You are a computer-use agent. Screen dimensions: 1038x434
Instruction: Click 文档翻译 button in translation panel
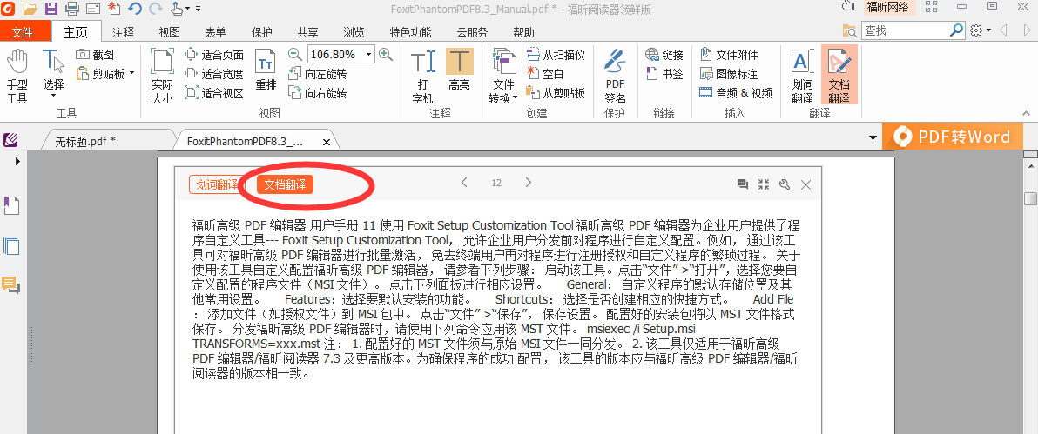(x=286, y=184)
